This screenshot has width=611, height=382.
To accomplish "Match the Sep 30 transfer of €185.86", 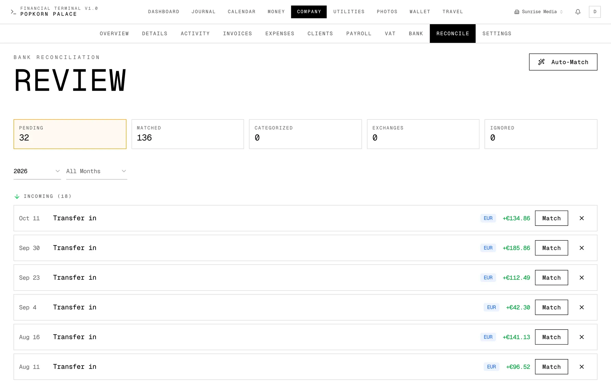I will pyautogui.click(x=551, y=248).
